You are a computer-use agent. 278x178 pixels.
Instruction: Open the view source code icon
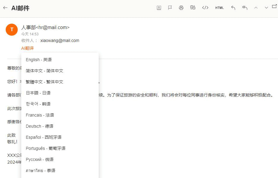[x=205, y=8]
